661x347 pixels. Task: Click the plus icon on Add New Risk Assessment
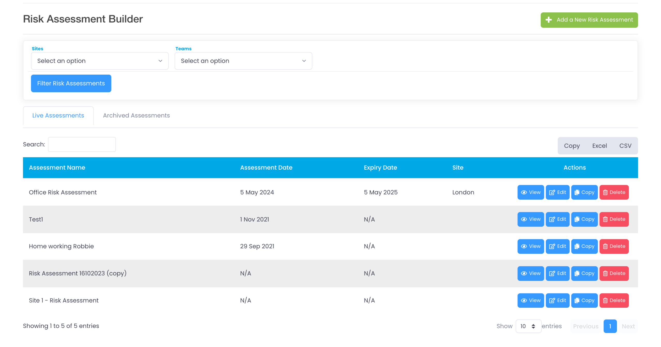[x=549, y=20]
